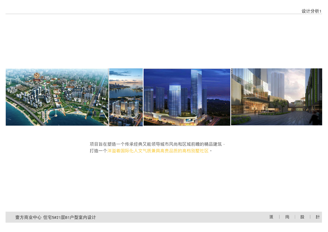Click the '尚' character in the footer
This screenshot has height=232, width=328.
click(x=287, y=217)
